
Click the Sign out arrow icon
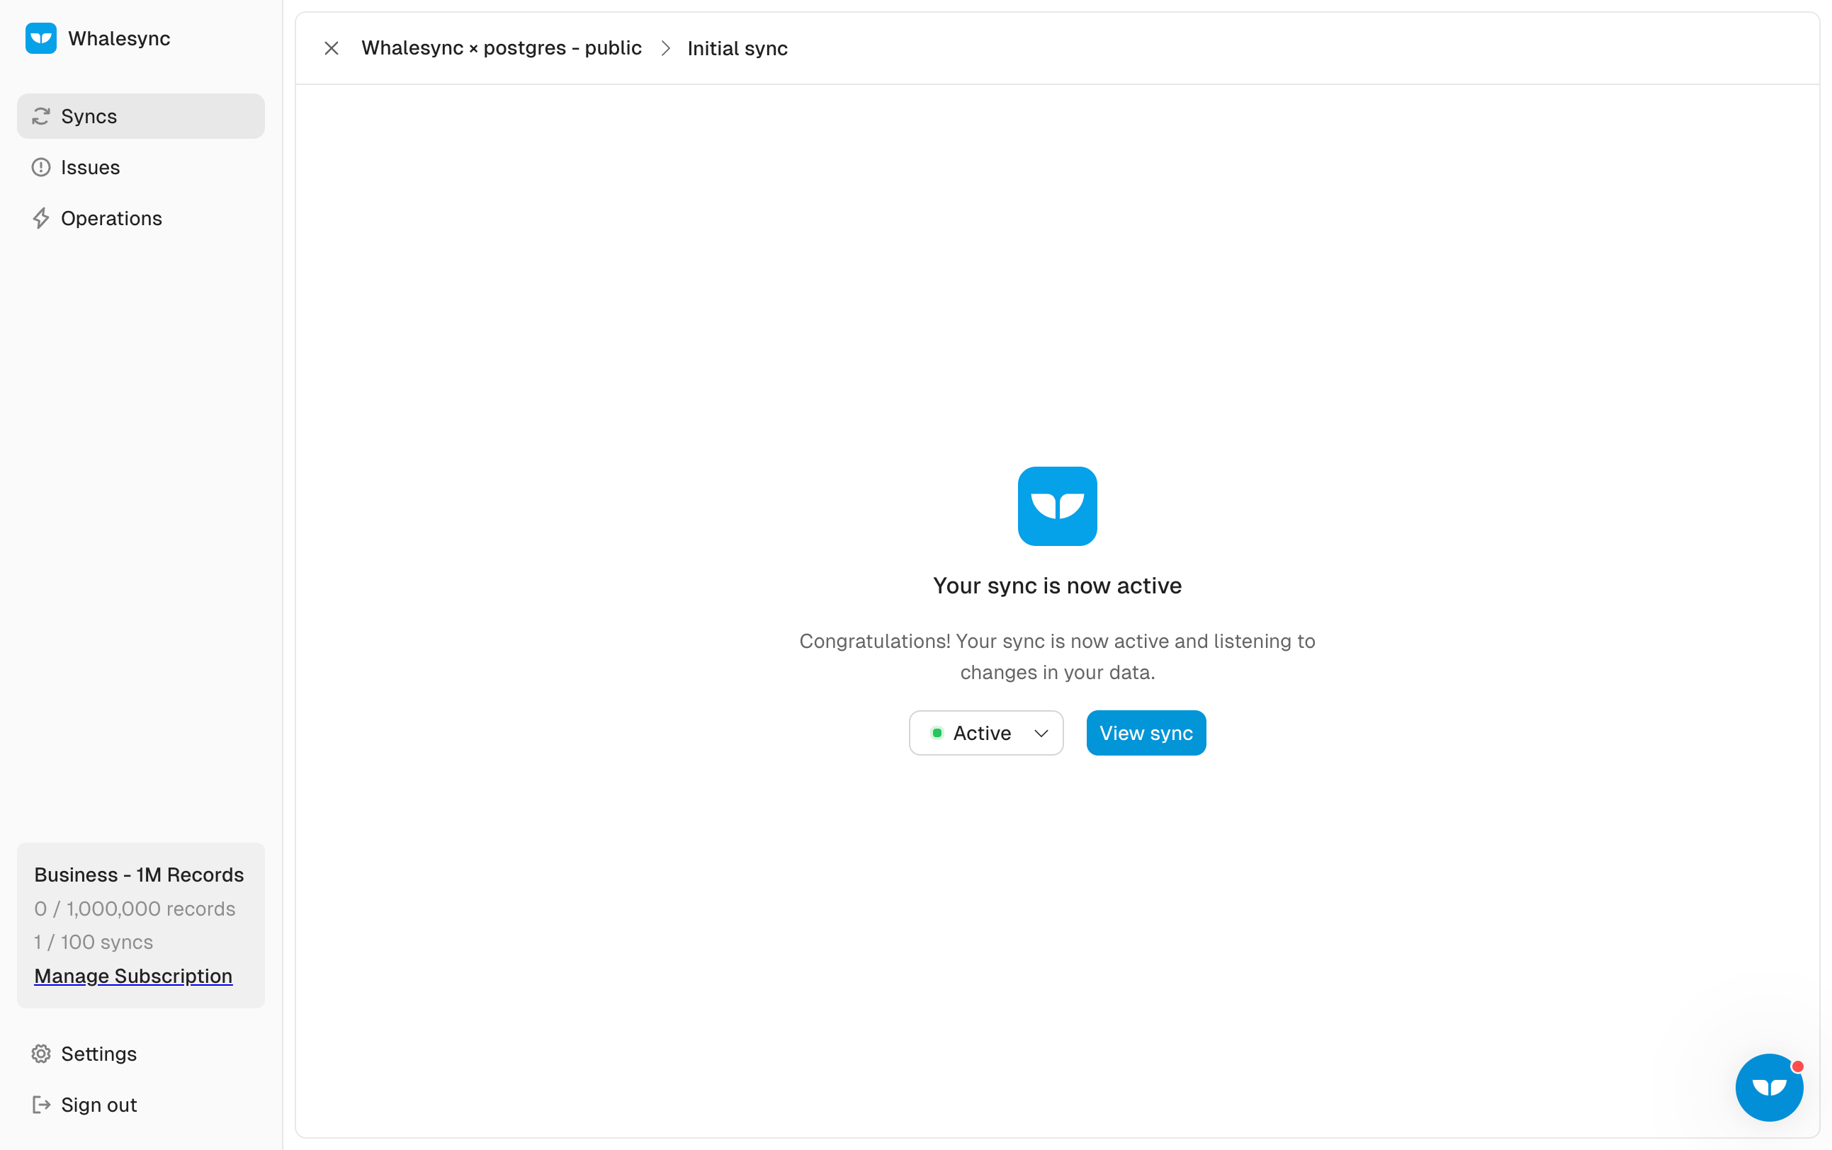(41, 1105)
